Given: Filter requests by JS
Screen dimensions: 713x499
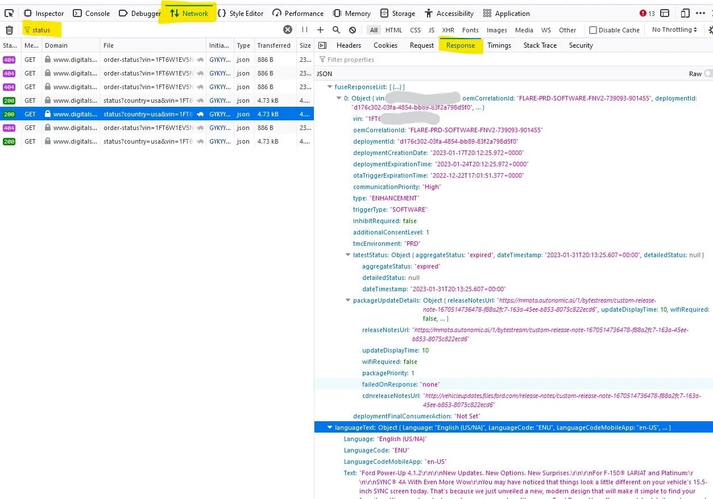Looking at the screenshot, I should 432,30.
